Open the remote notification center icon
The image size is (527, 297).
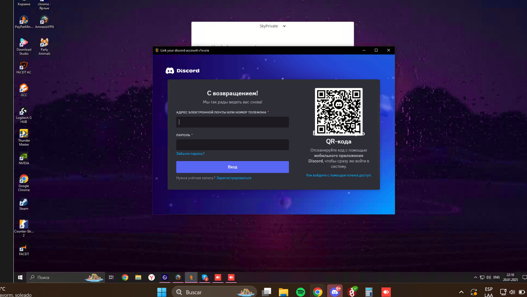[x=524, y=277]
